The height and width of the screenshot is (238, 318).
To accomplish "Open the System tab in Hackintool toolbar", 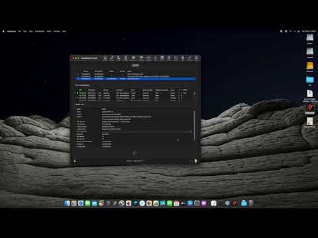I will coord(105,58).
